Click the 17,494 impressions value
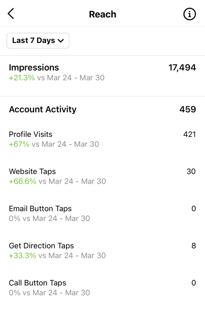This screenshot has width=205, height=310. [182, 68]
